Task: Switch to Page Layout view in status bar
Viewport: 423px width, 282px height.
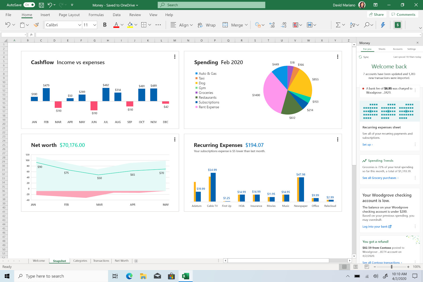Action: coord(356,267)
